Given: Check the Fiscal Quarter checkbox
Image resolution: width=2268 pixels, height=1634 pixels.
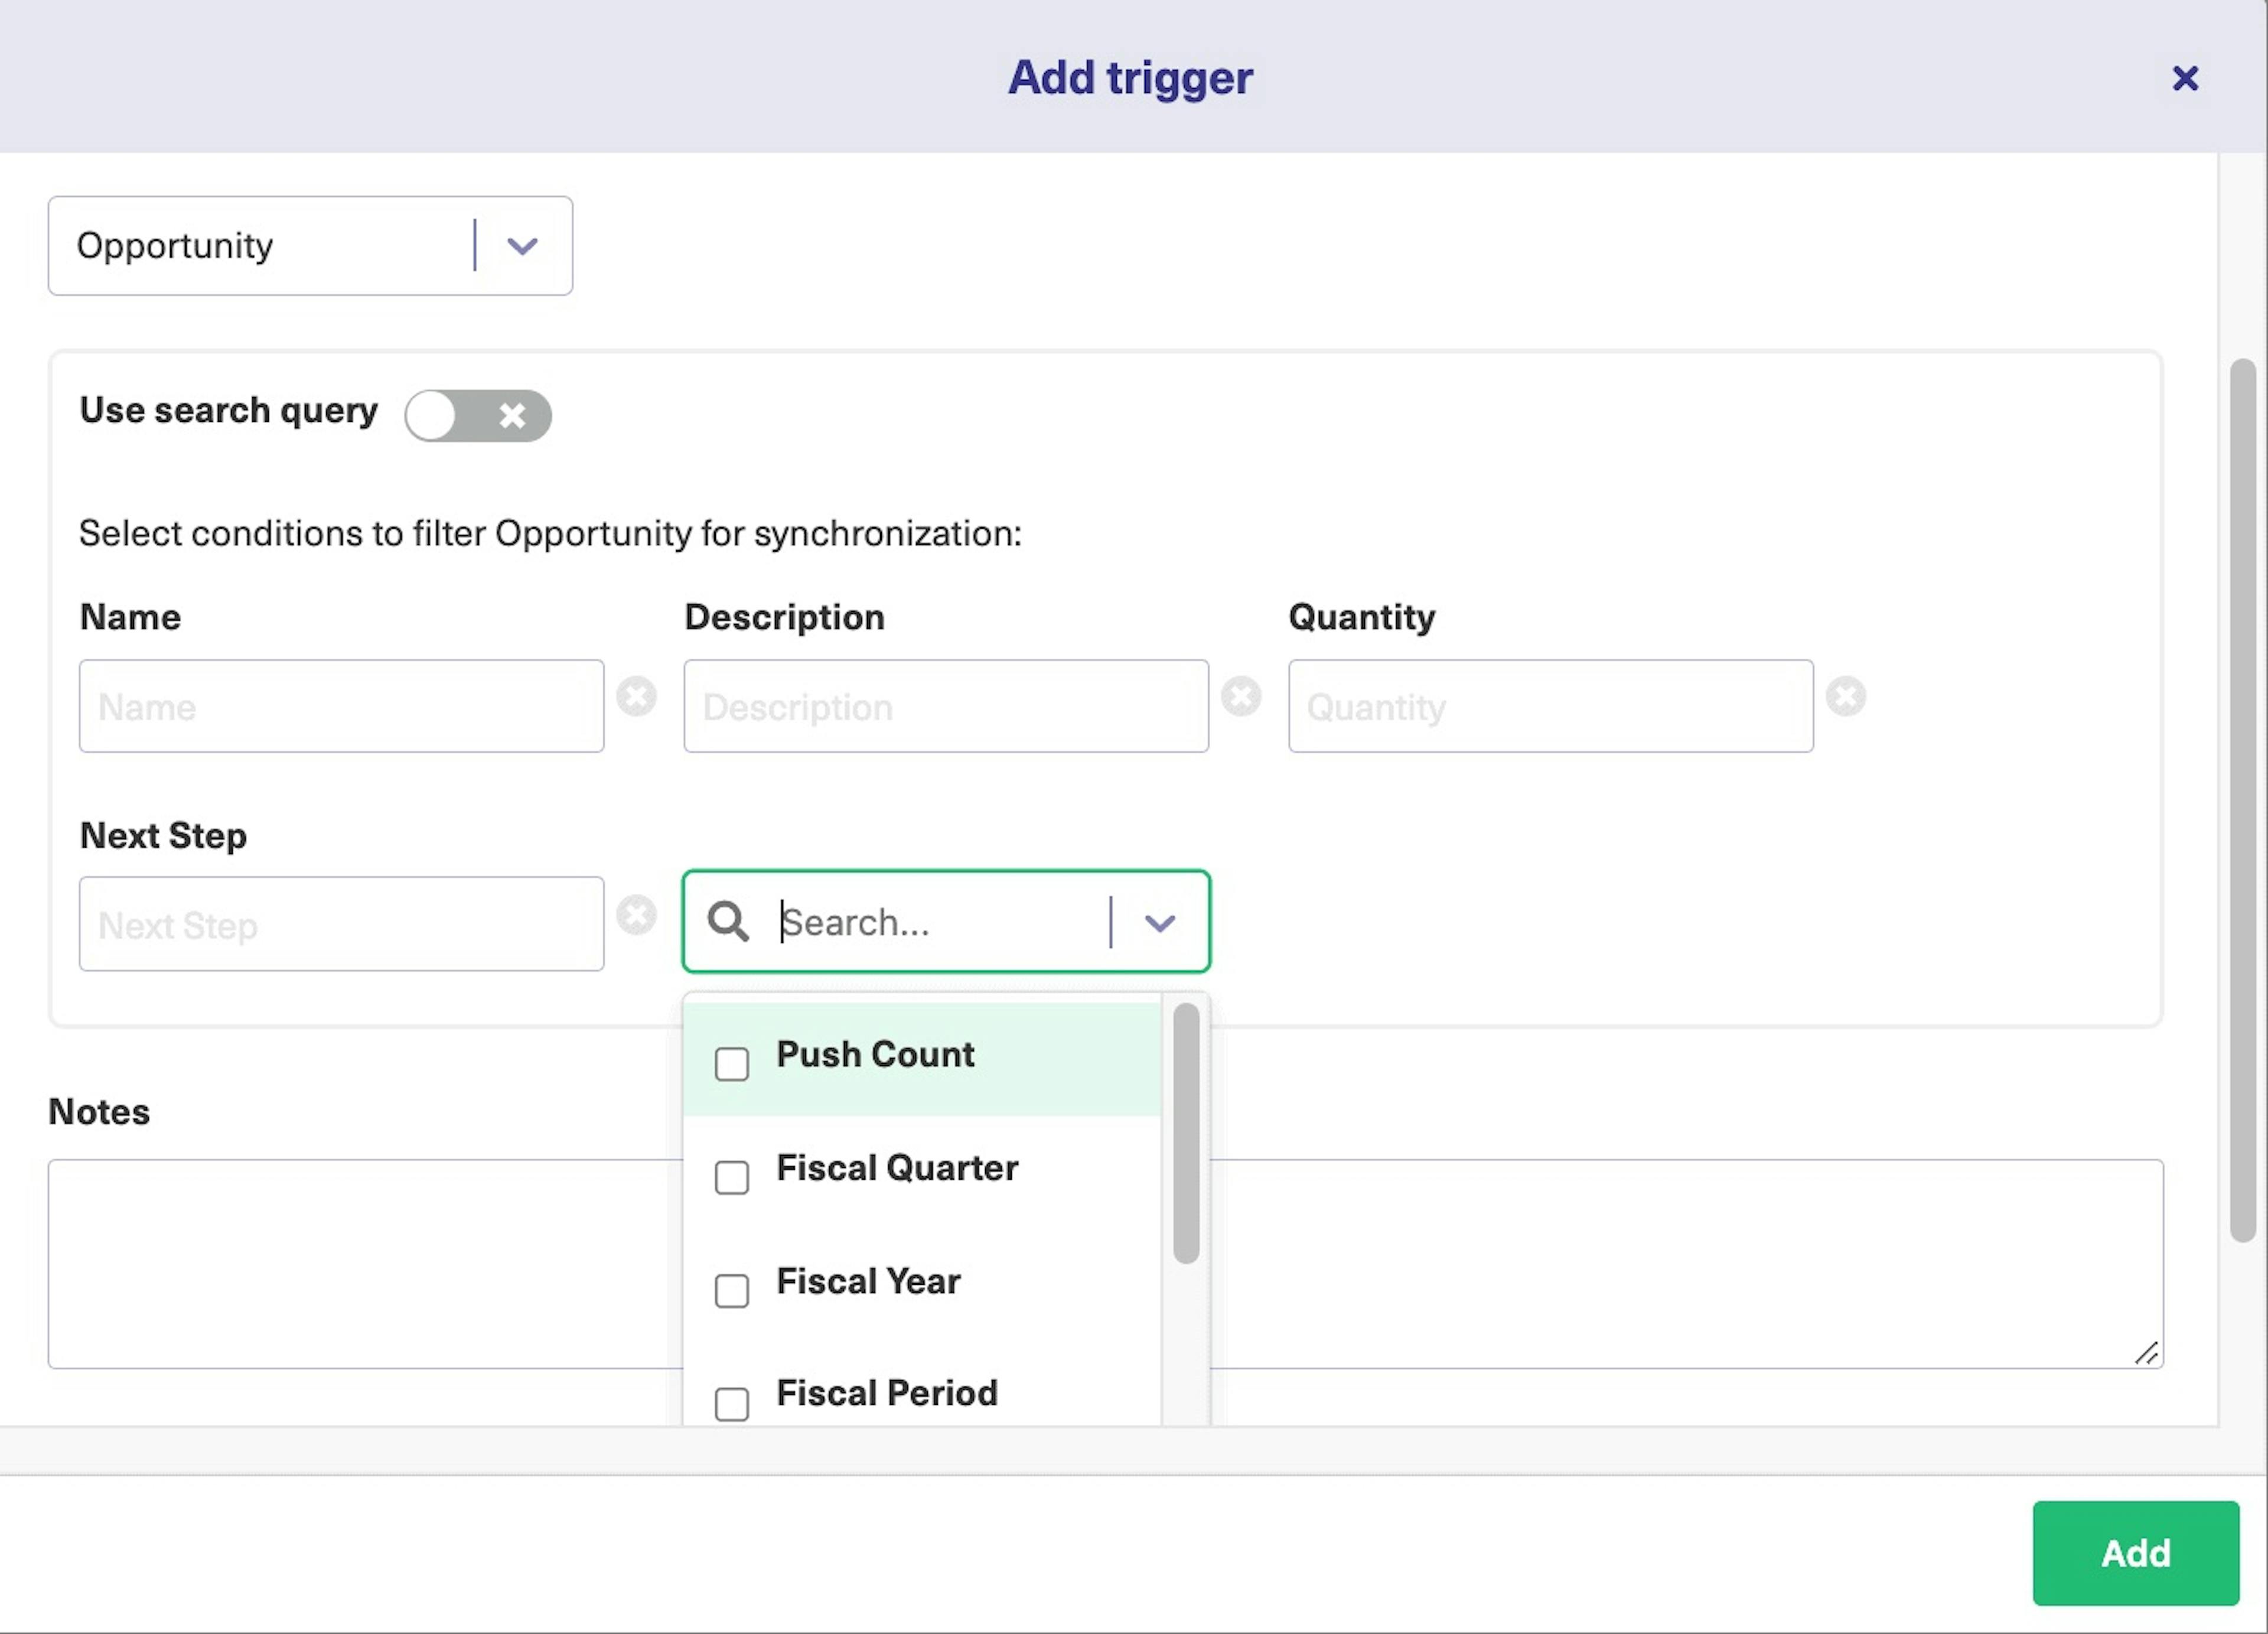Looking at the screenshot, I should click(732, 1176).
